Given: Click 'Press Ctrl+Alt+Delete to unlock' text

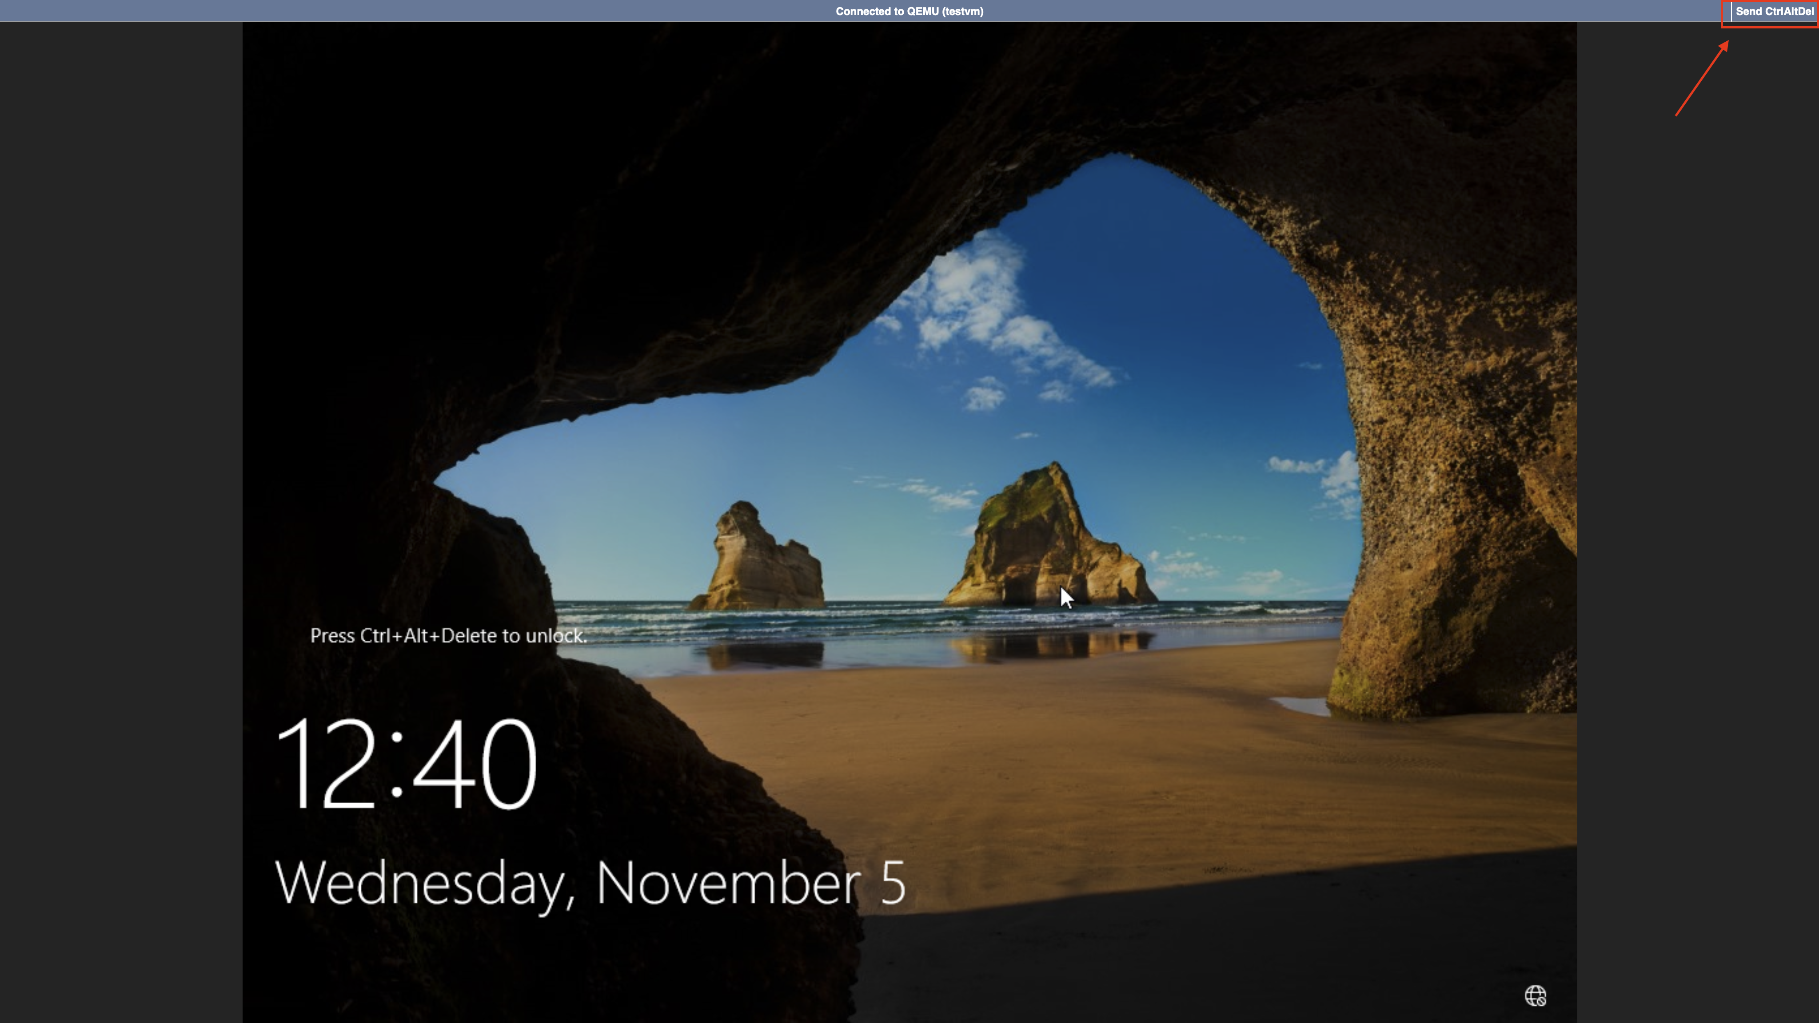Looking at the screenshot, I should (448, 636).
